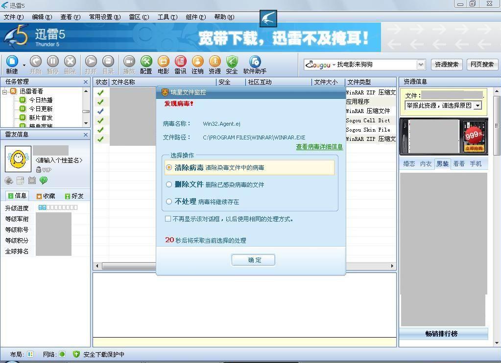The image size is (501, 363).
Task: Switch to the 好友 tab
Action: pos(74,196)
